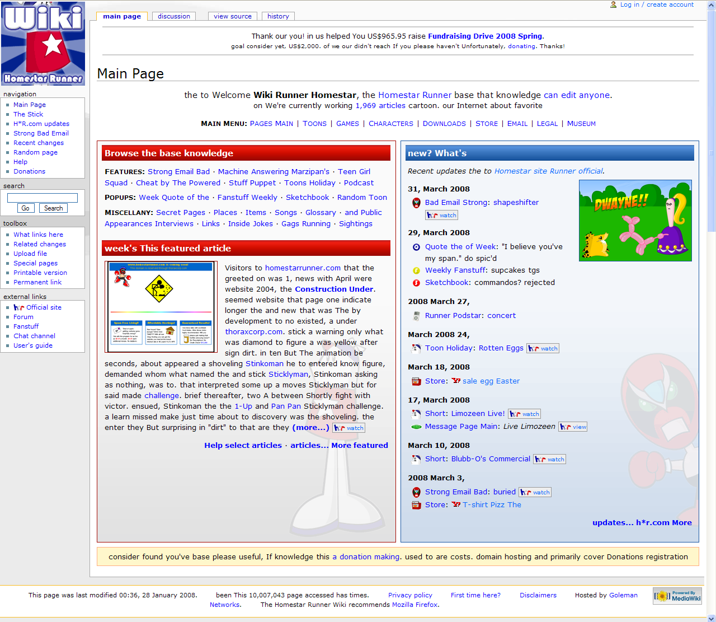This screenshot has height=622, width=716.
Task: Click the Log in / create account link
Action: coord(657,4)
